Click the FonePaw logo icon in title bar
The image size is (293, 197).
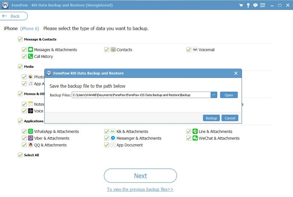(5, 5)
